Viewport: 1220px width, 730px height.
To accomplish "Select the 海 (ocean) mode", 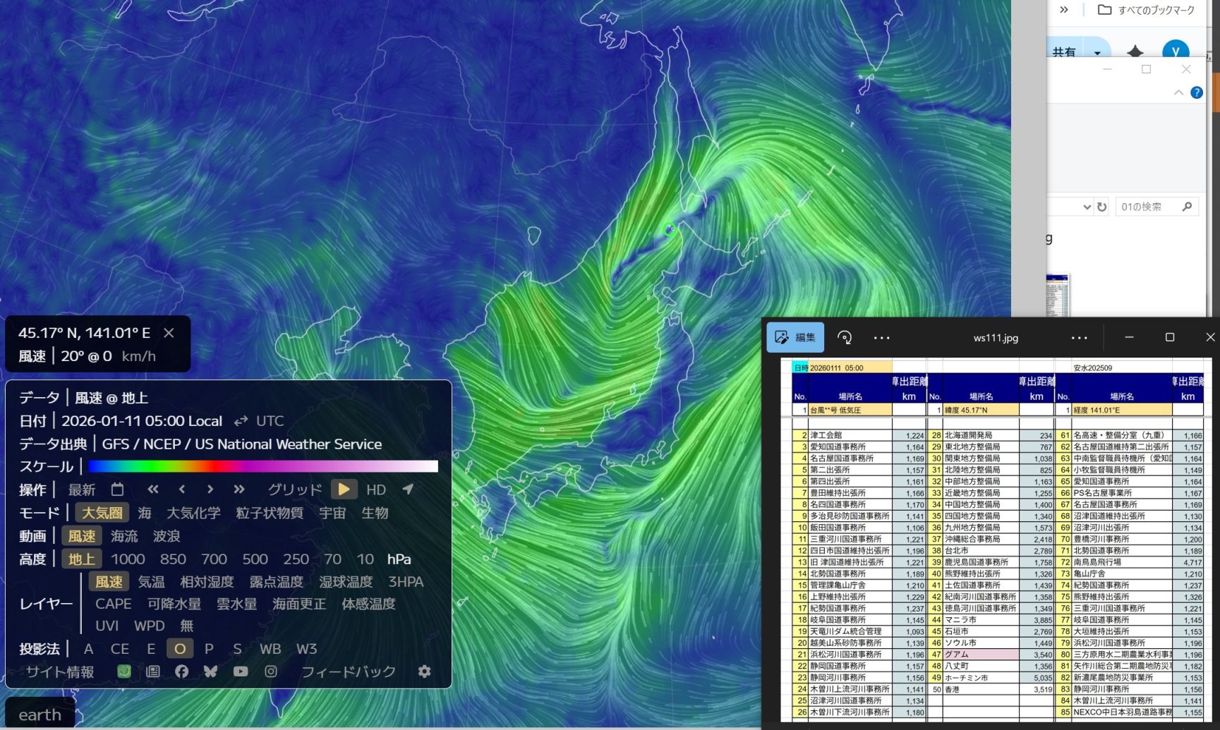I will 145,513.
